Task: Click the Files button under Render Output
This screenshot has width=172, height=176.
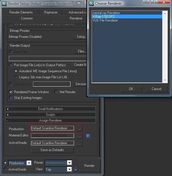Action: pyautogui.click(x=79, y=51)
